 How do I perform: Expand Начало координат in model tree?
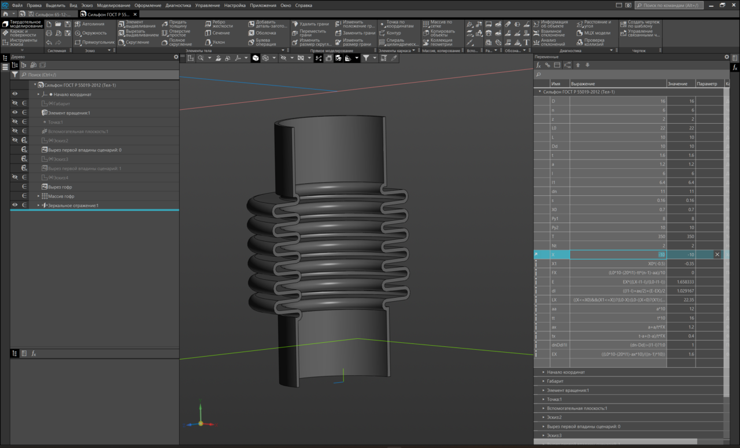pos(39,94)
